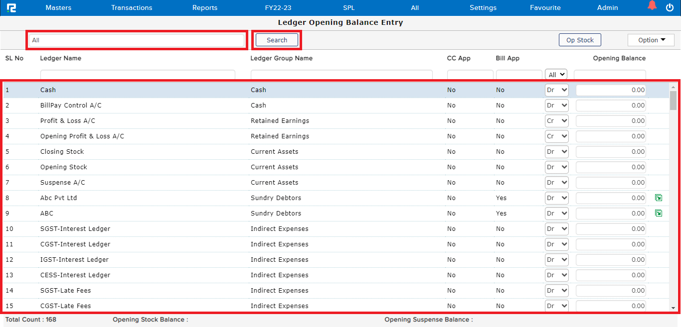The image size is (681, 327).
Task: Click the Op Stock button
Action: 580,40
